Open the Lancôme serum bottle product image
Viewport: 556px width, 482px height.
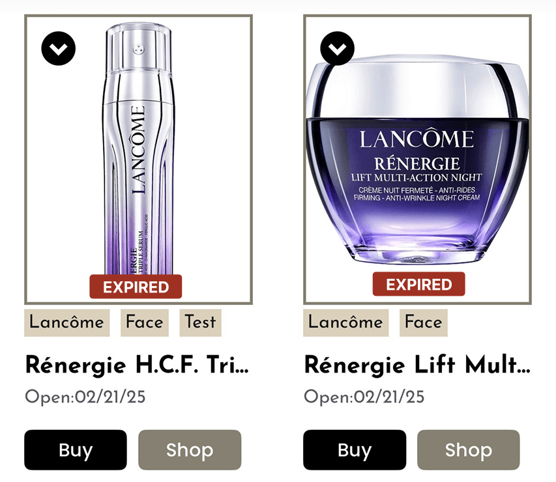138,149
